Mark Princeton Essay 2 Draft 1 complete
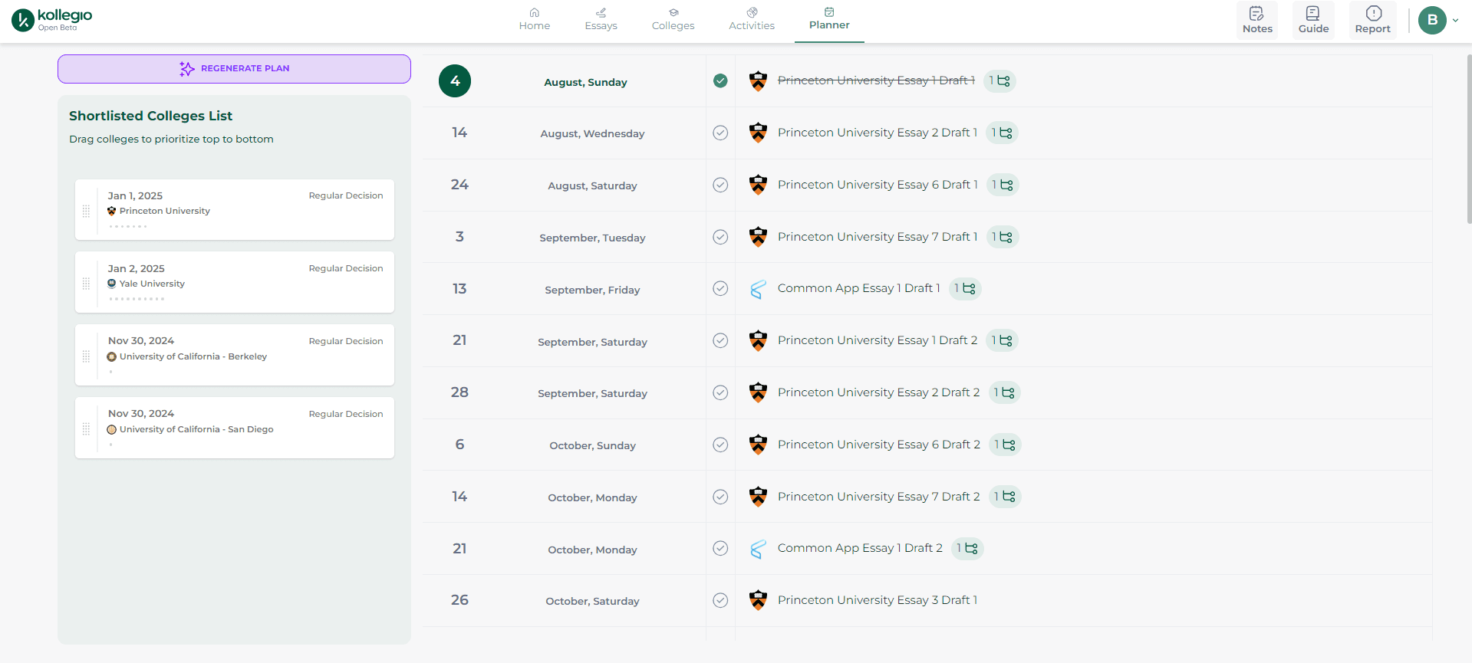 pos(720,133)
